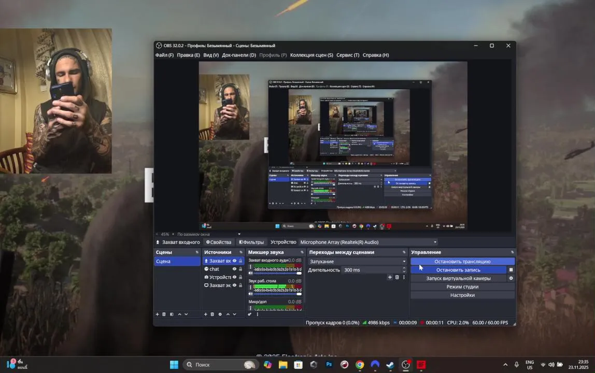595x373 pixels.
Task: Toggle lock on chat source
Action: click(x=240, y=269)
